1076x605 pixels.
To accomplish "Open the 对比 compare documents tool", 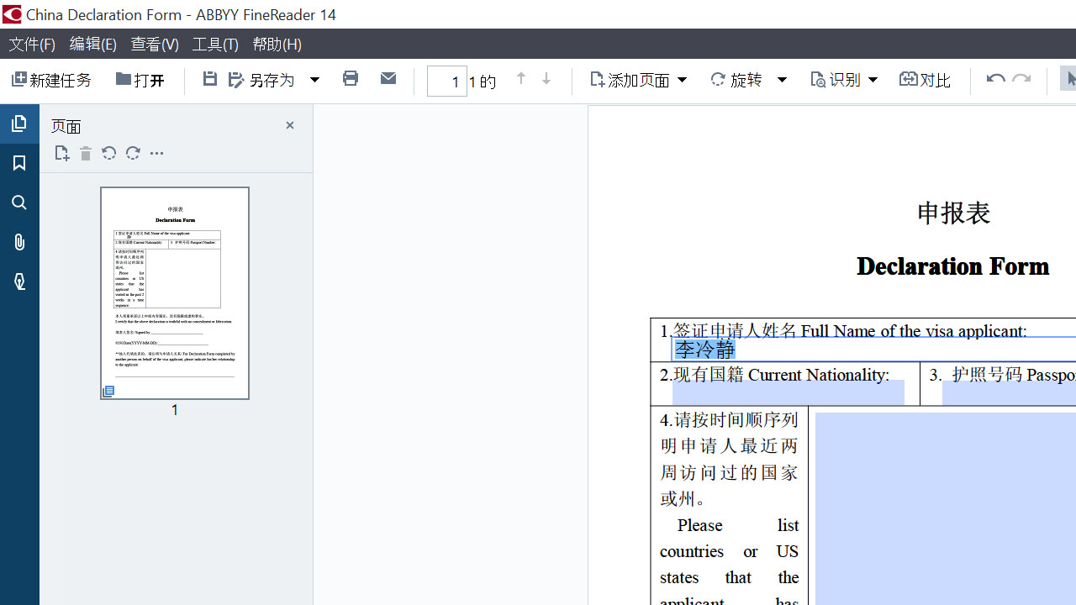I will point(925,79).
